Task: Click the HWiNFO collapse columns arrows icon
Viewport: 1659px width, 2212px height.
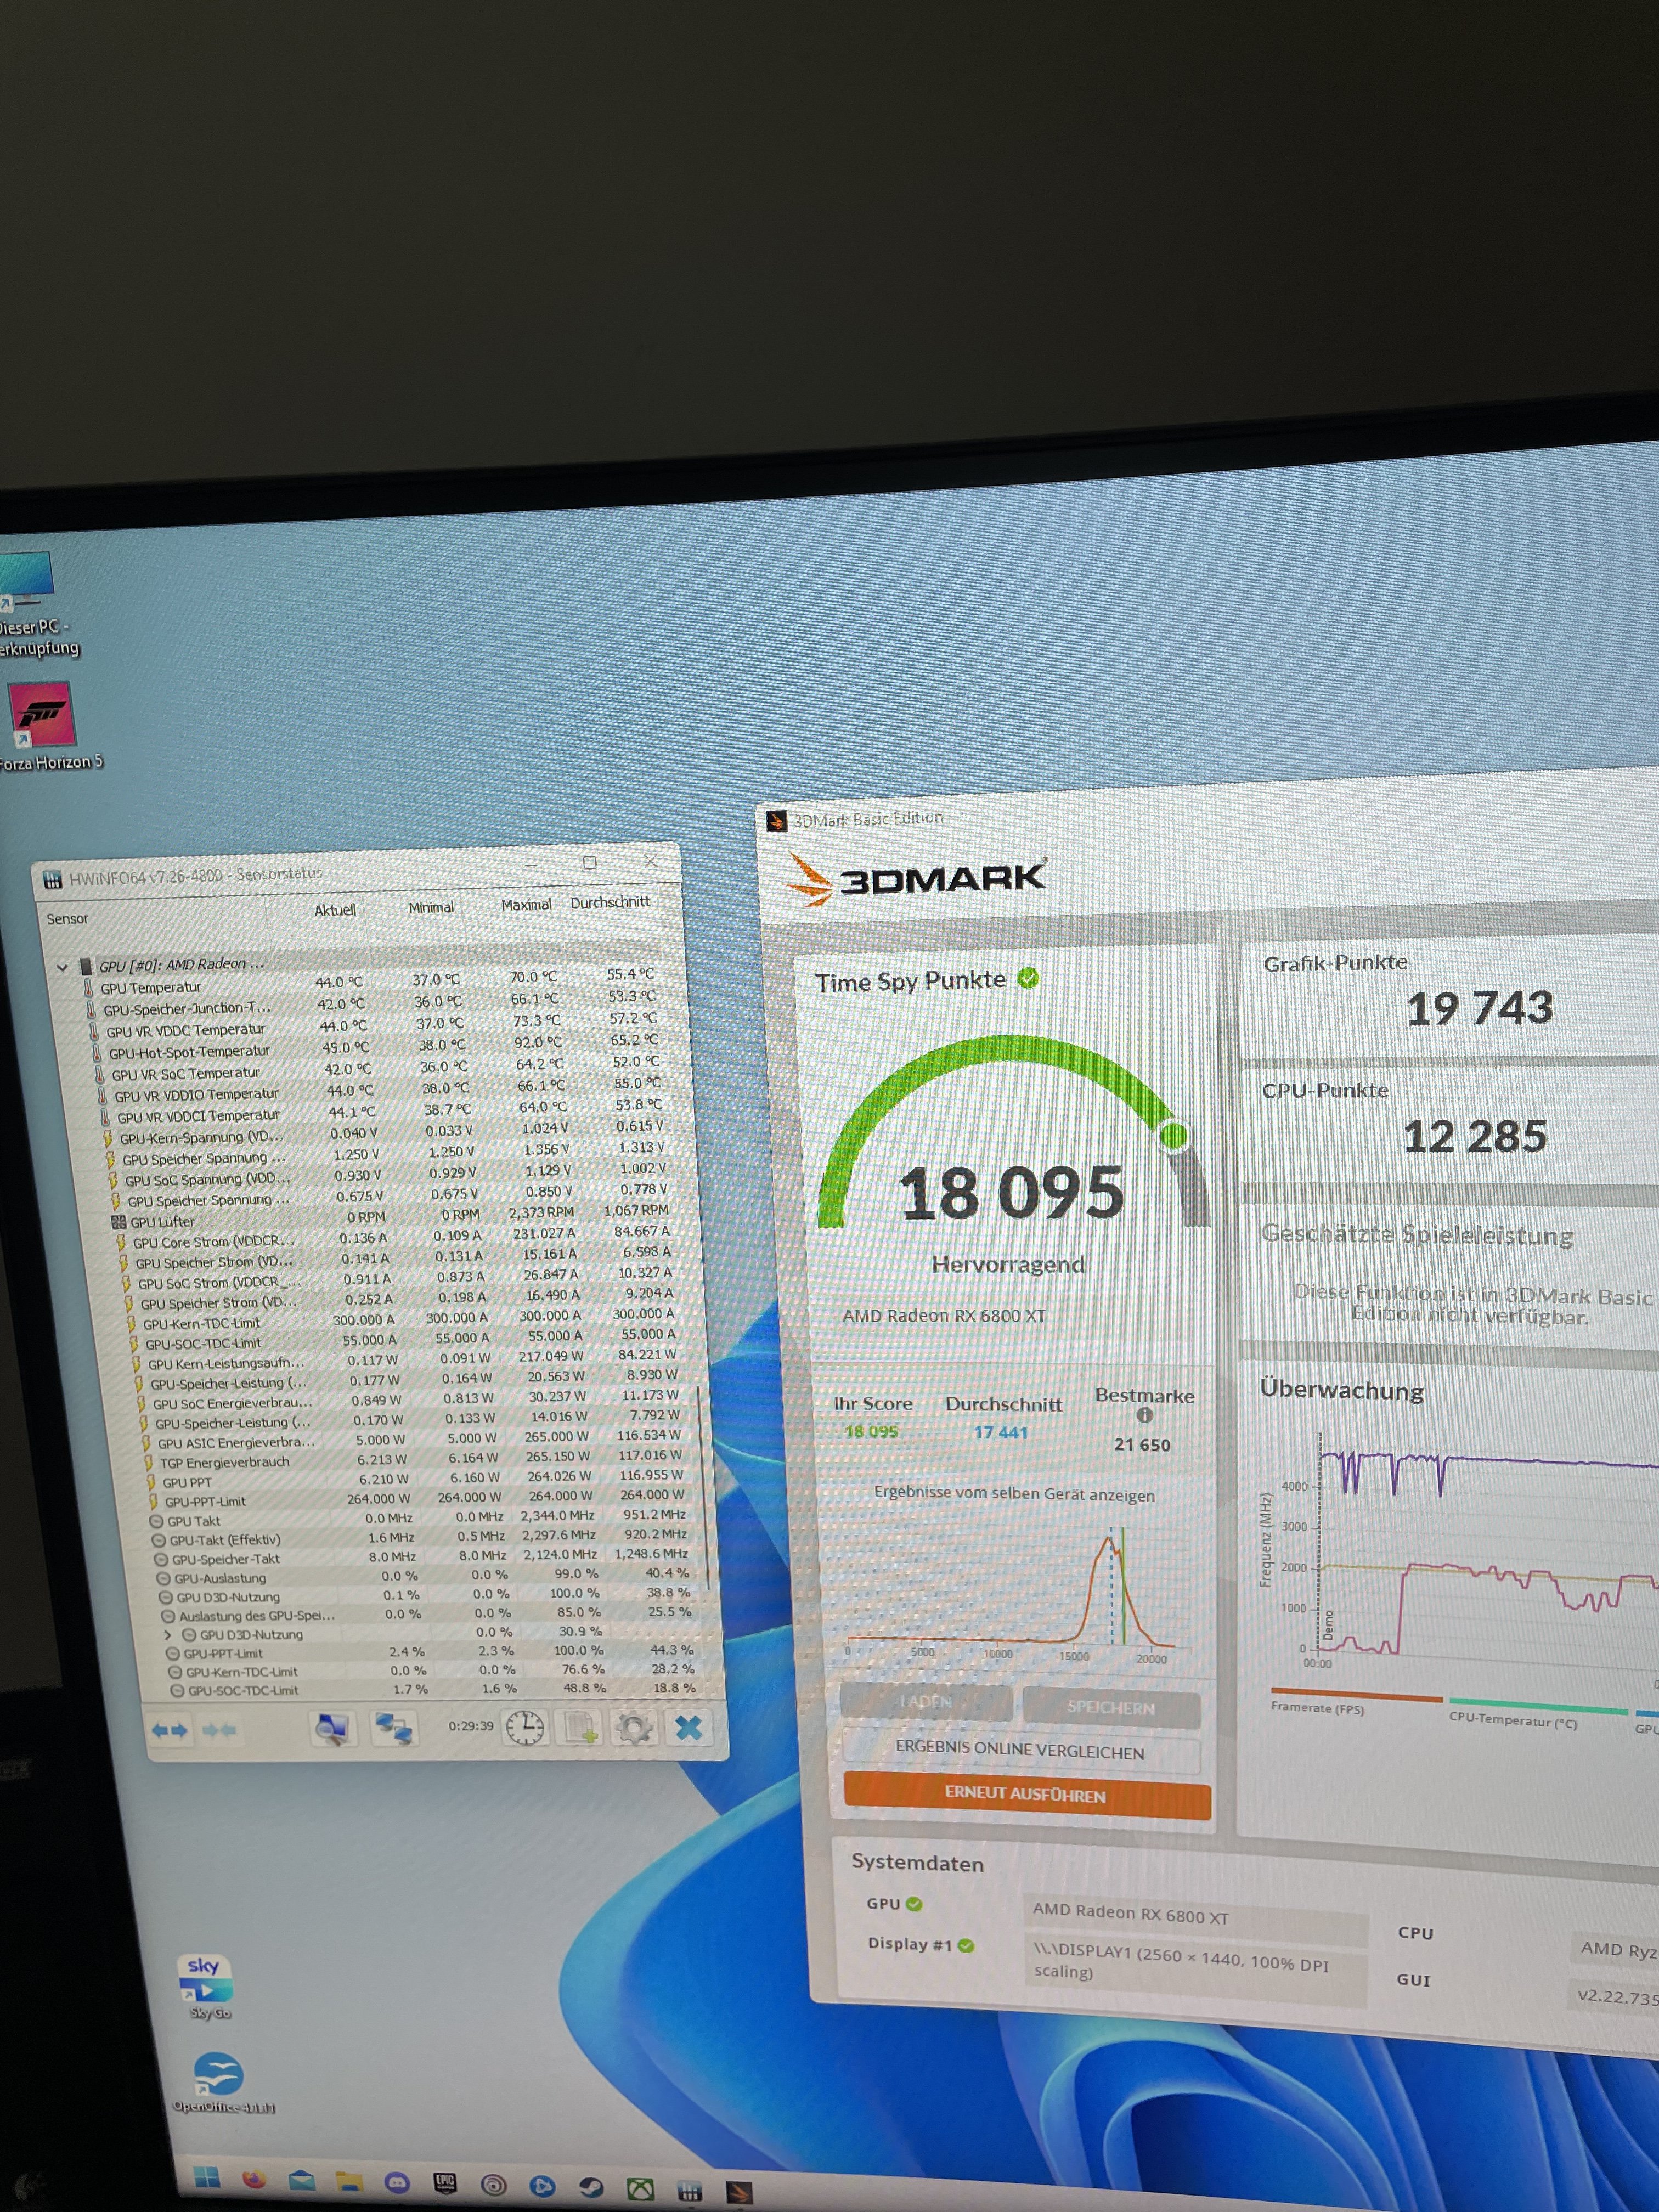Action: pyautogui.click(x=219, y=1730)
